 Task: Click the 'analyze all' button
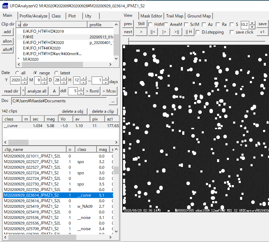click(37, 91)
